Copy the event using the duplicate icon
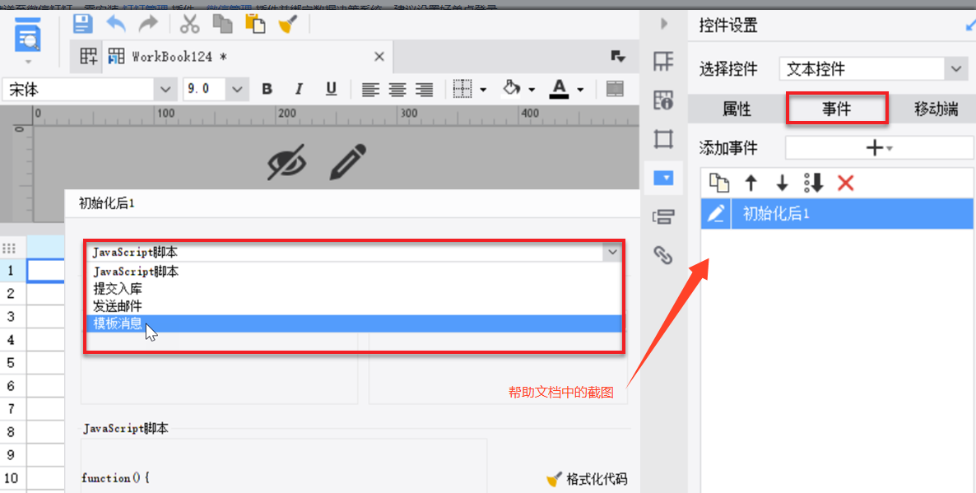Screen dimensions: 976x493 (x=719, y=183)
